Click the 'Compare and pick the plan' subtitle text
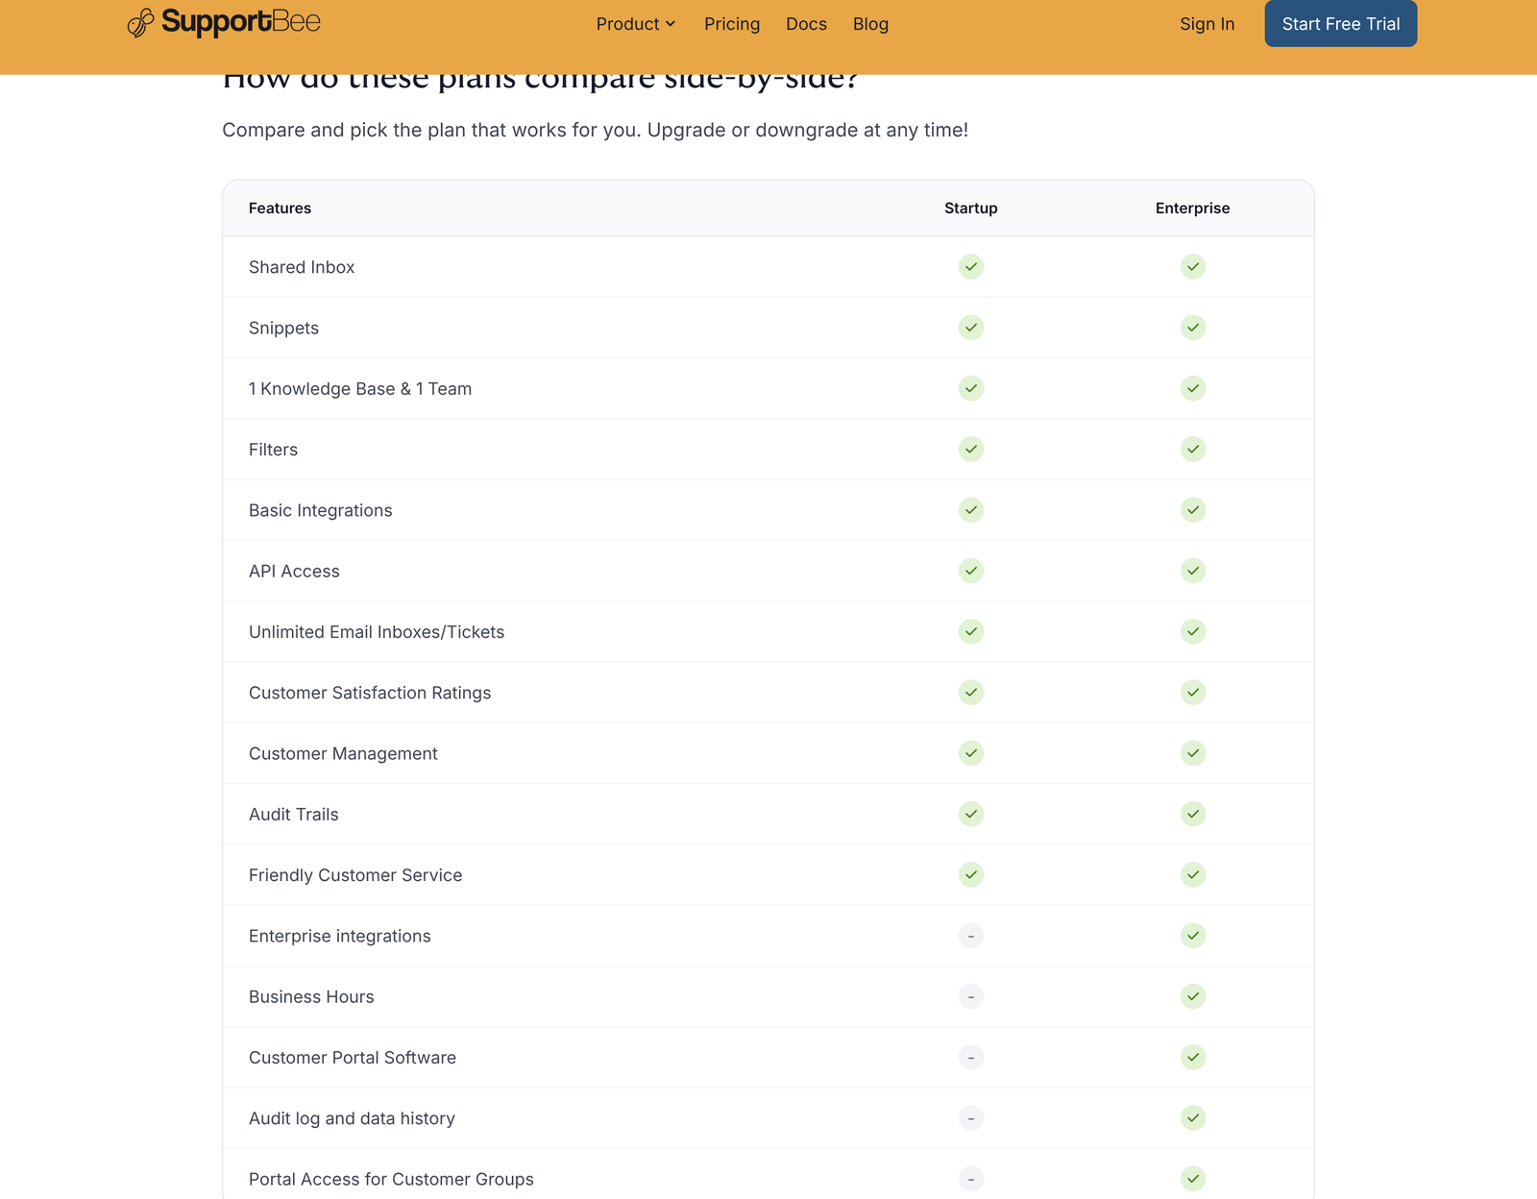 tap(596, 130)
